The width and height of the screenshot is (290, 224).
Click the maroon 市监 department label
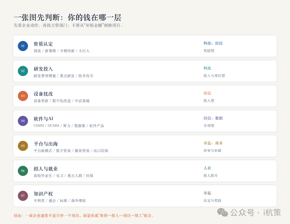[x=207, y=193]
